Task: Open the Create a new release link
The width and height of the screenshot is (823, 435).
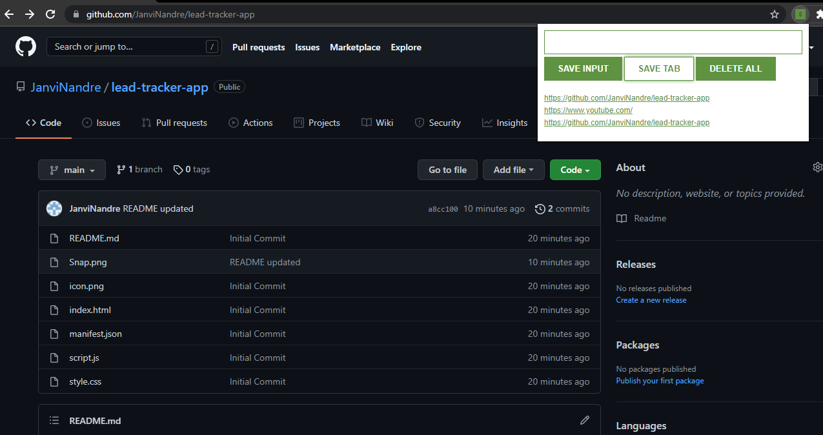Action: pos(651,299)
